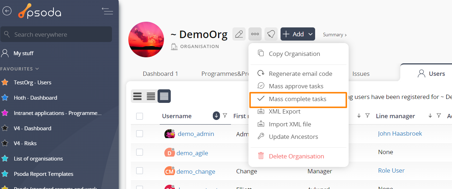Click the Regenerate email code refresh icon
Image resolution: width=452 pixels, height=189 pixels.
coord(261,73)
